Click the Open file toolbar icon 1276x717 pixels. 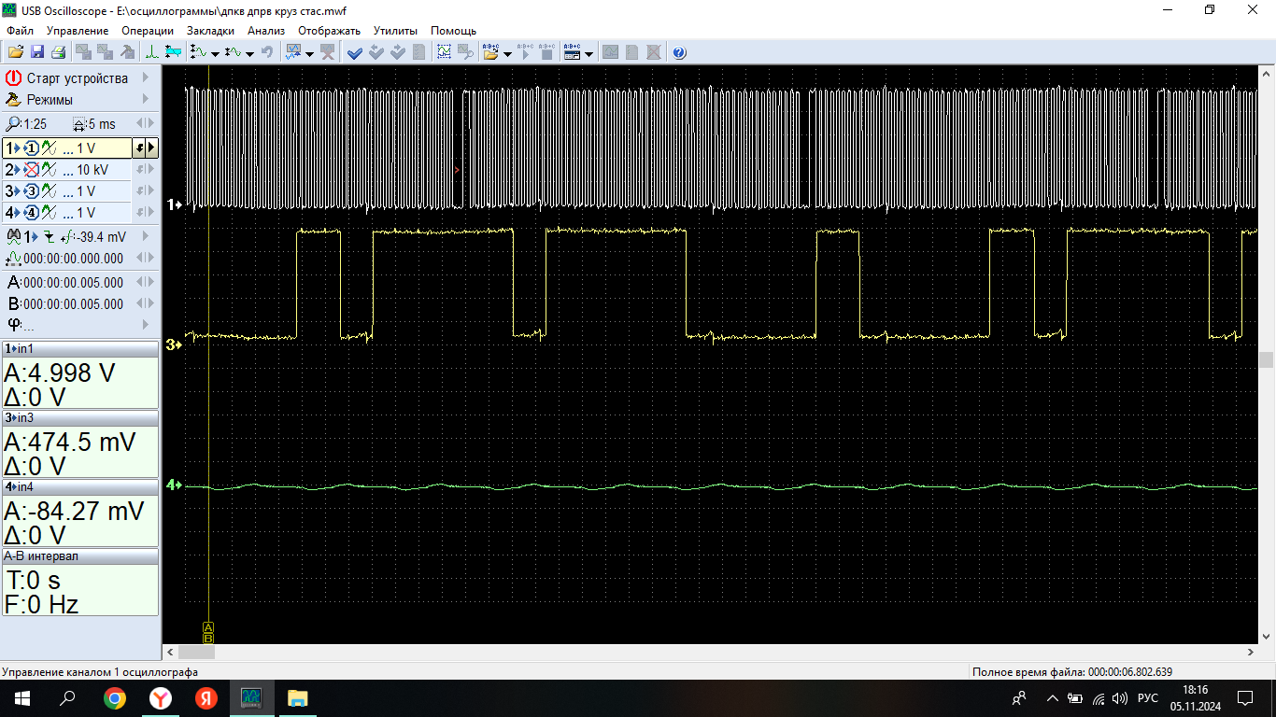[16, 52]
